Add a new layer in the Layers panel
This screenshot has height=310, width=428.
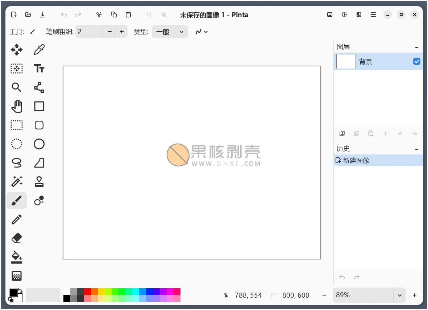[342, 133]
